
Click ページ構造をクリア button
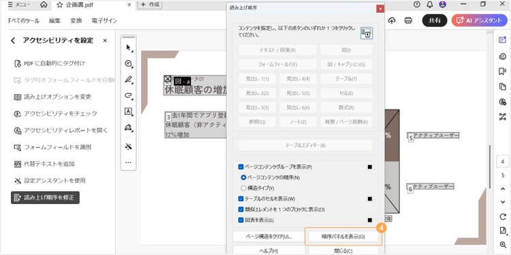pyautogui.click(x=268, y=237)
